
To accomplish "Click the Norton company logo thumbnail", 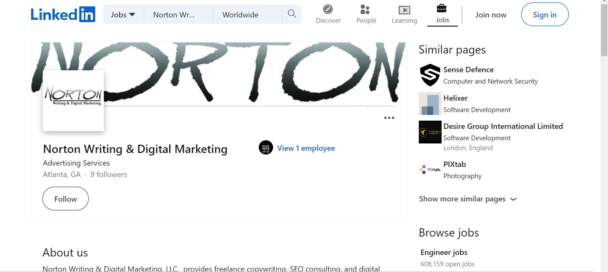I will click(73, 101).
